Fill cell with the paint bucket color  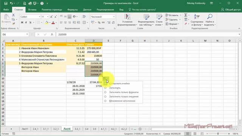coord(47,23)
